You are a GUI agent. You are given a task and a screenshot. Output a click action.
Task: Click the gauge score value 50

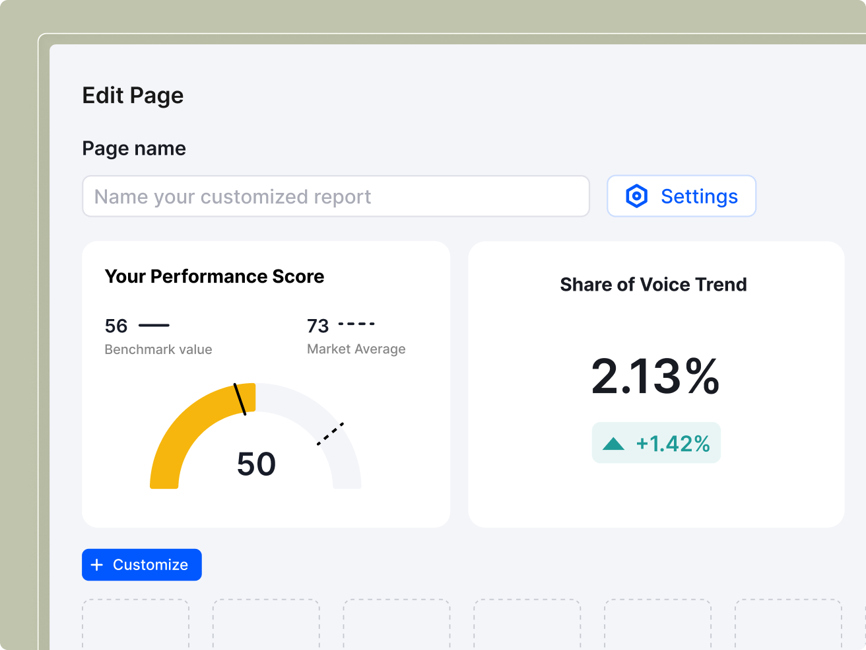256,464
